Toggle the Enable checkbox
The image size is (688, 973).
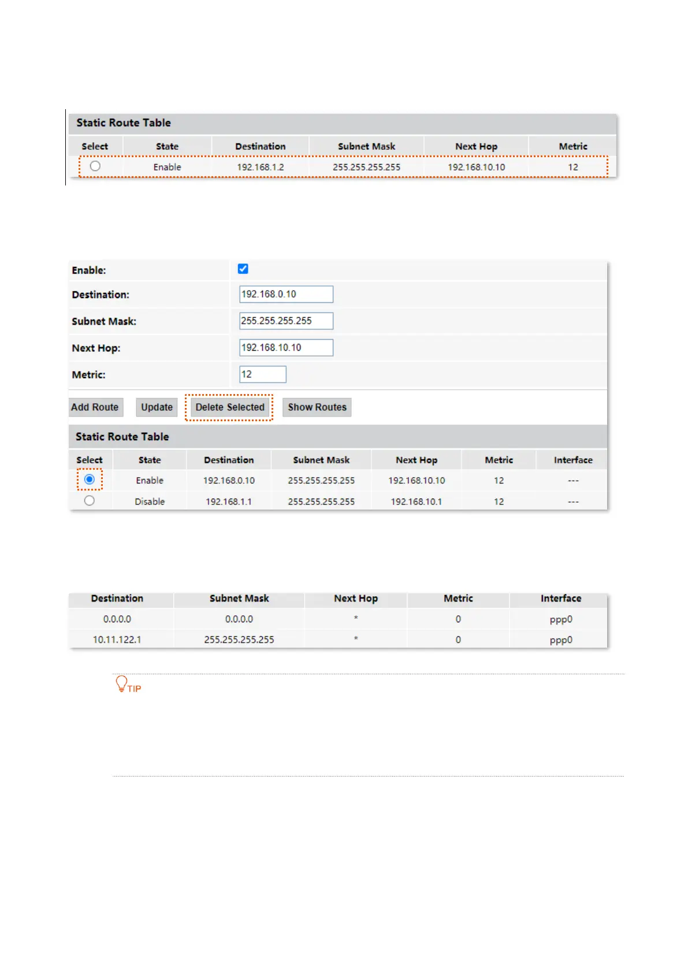(x=243, y=269)
